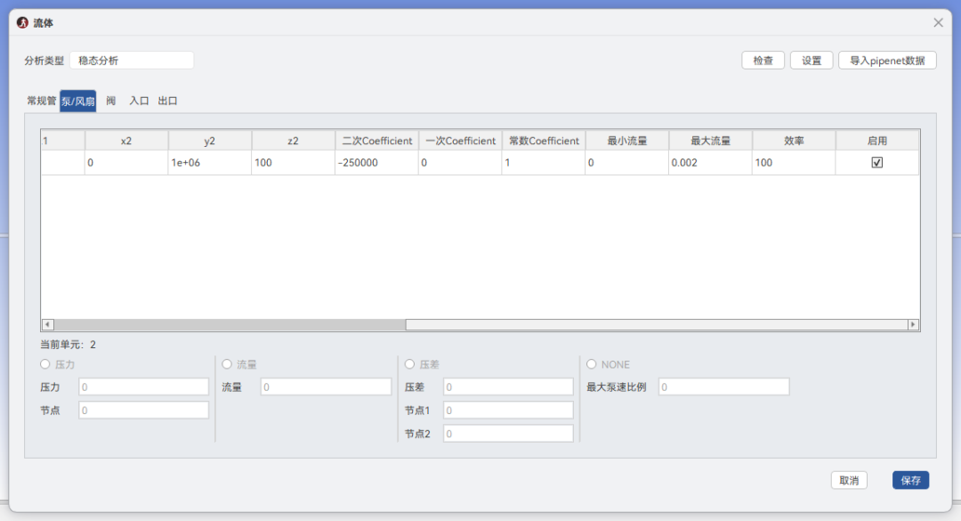This screenshot has height=521, width=961.
Task: Select the 压差 radio button
Action: [409, 364]
